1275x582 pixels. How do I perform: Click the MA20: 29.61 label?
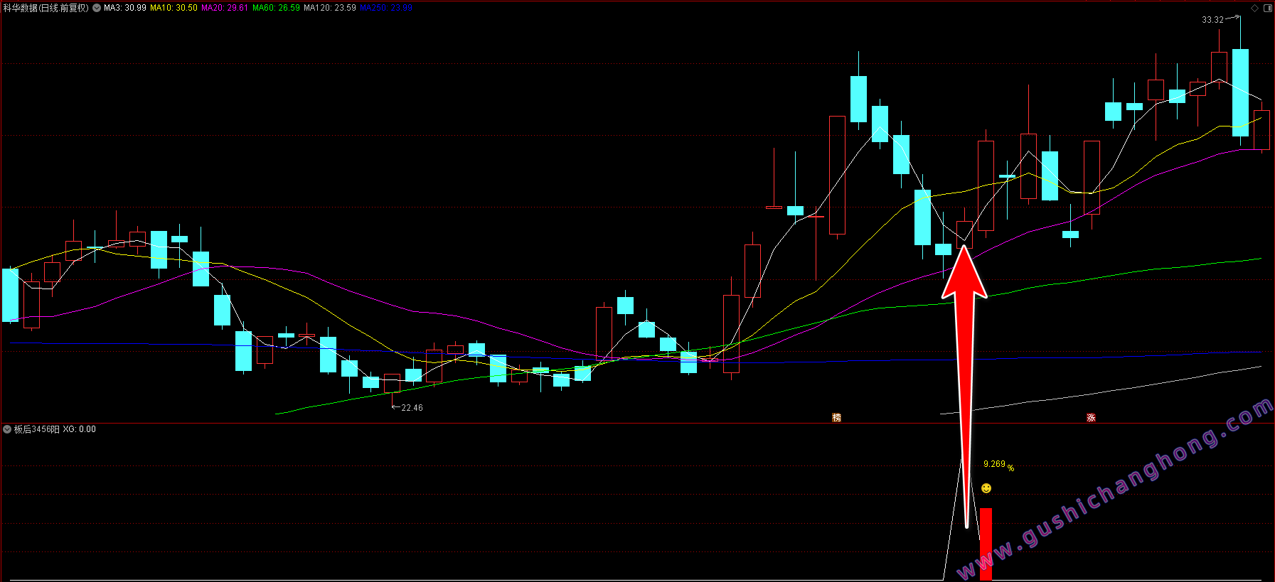[225, 8]
